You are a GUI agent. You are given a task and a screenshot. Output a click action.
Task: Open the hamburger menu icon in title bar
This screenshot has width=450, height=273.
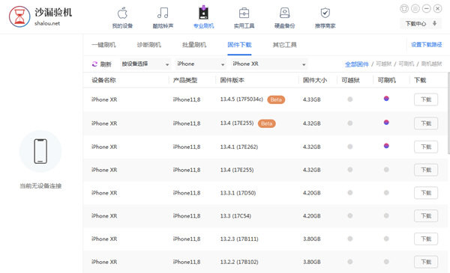click(415, 8)
